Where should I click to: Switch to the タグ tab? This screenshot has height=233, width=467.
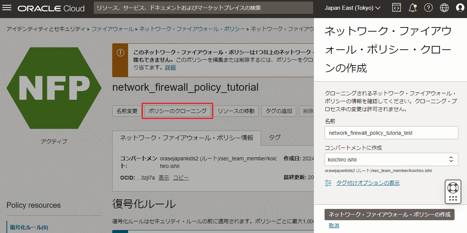tap(275, 137)
